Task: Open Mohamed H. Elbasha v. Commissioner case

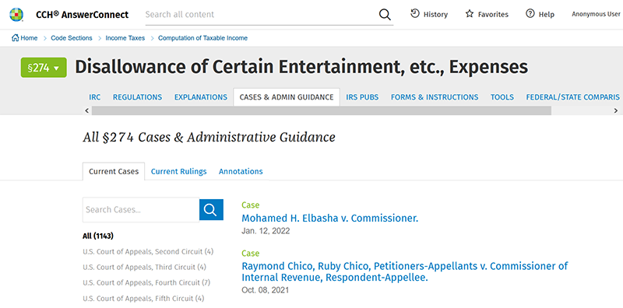Action: pyautogui.click(x=329, y=218)
